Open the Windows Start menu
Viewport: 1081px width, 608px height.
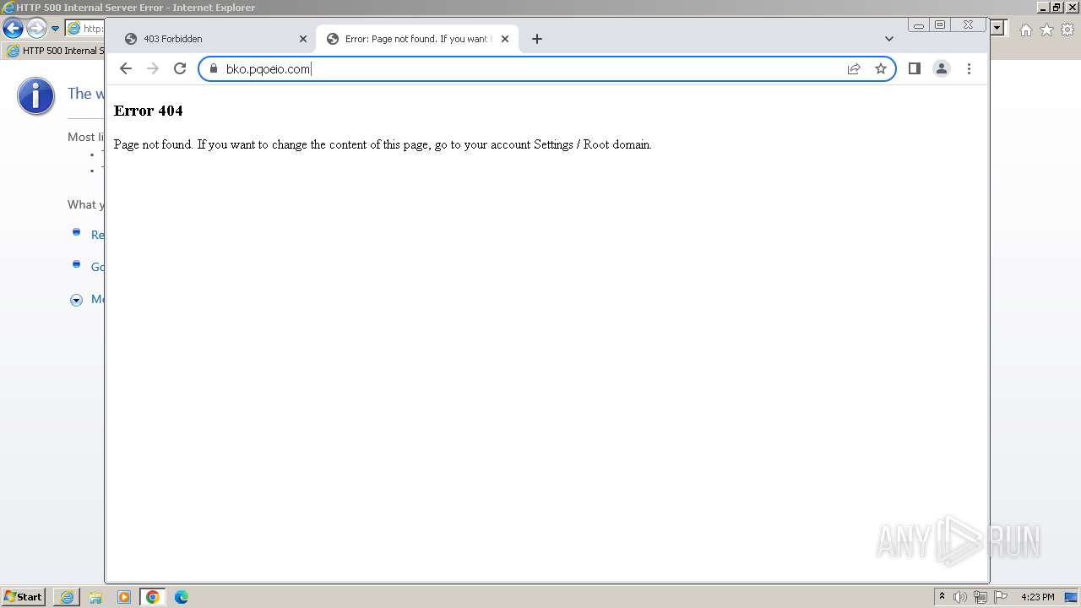click(24, 597)
